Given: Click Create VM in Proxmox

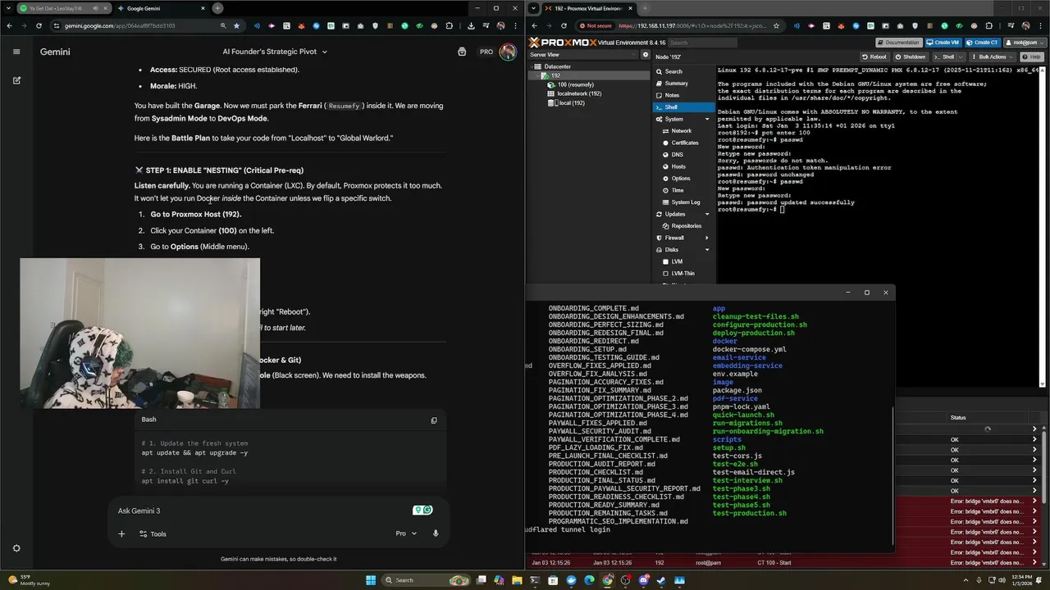Looking at the screenshot, I should (x=943, y=43).
